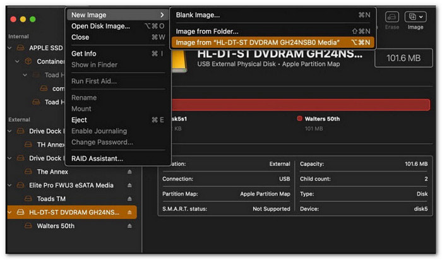Click the green zoom window button
The height and width of the screenshot is (260, 442).
point(33,19)
